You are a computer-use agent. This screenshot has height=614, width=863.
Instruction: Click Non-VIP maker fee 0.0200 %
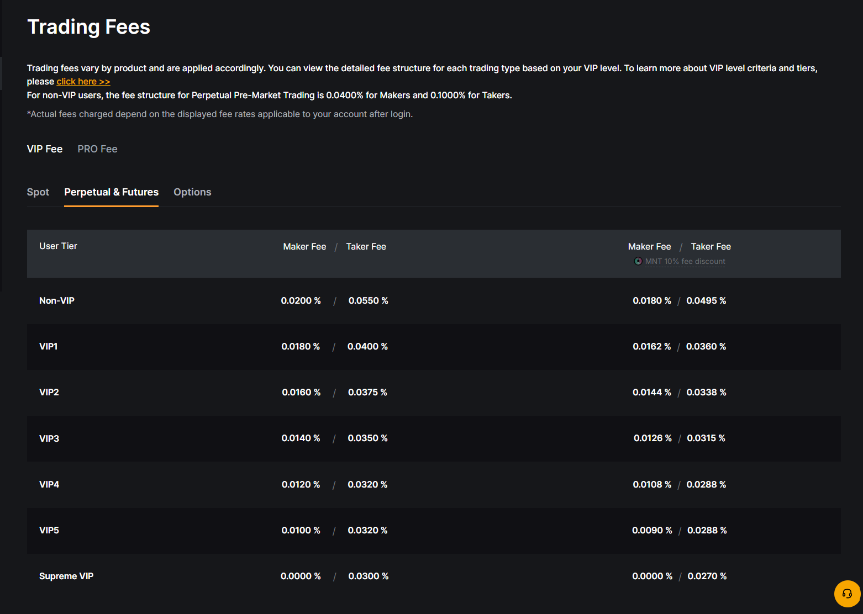coord(301,301)
